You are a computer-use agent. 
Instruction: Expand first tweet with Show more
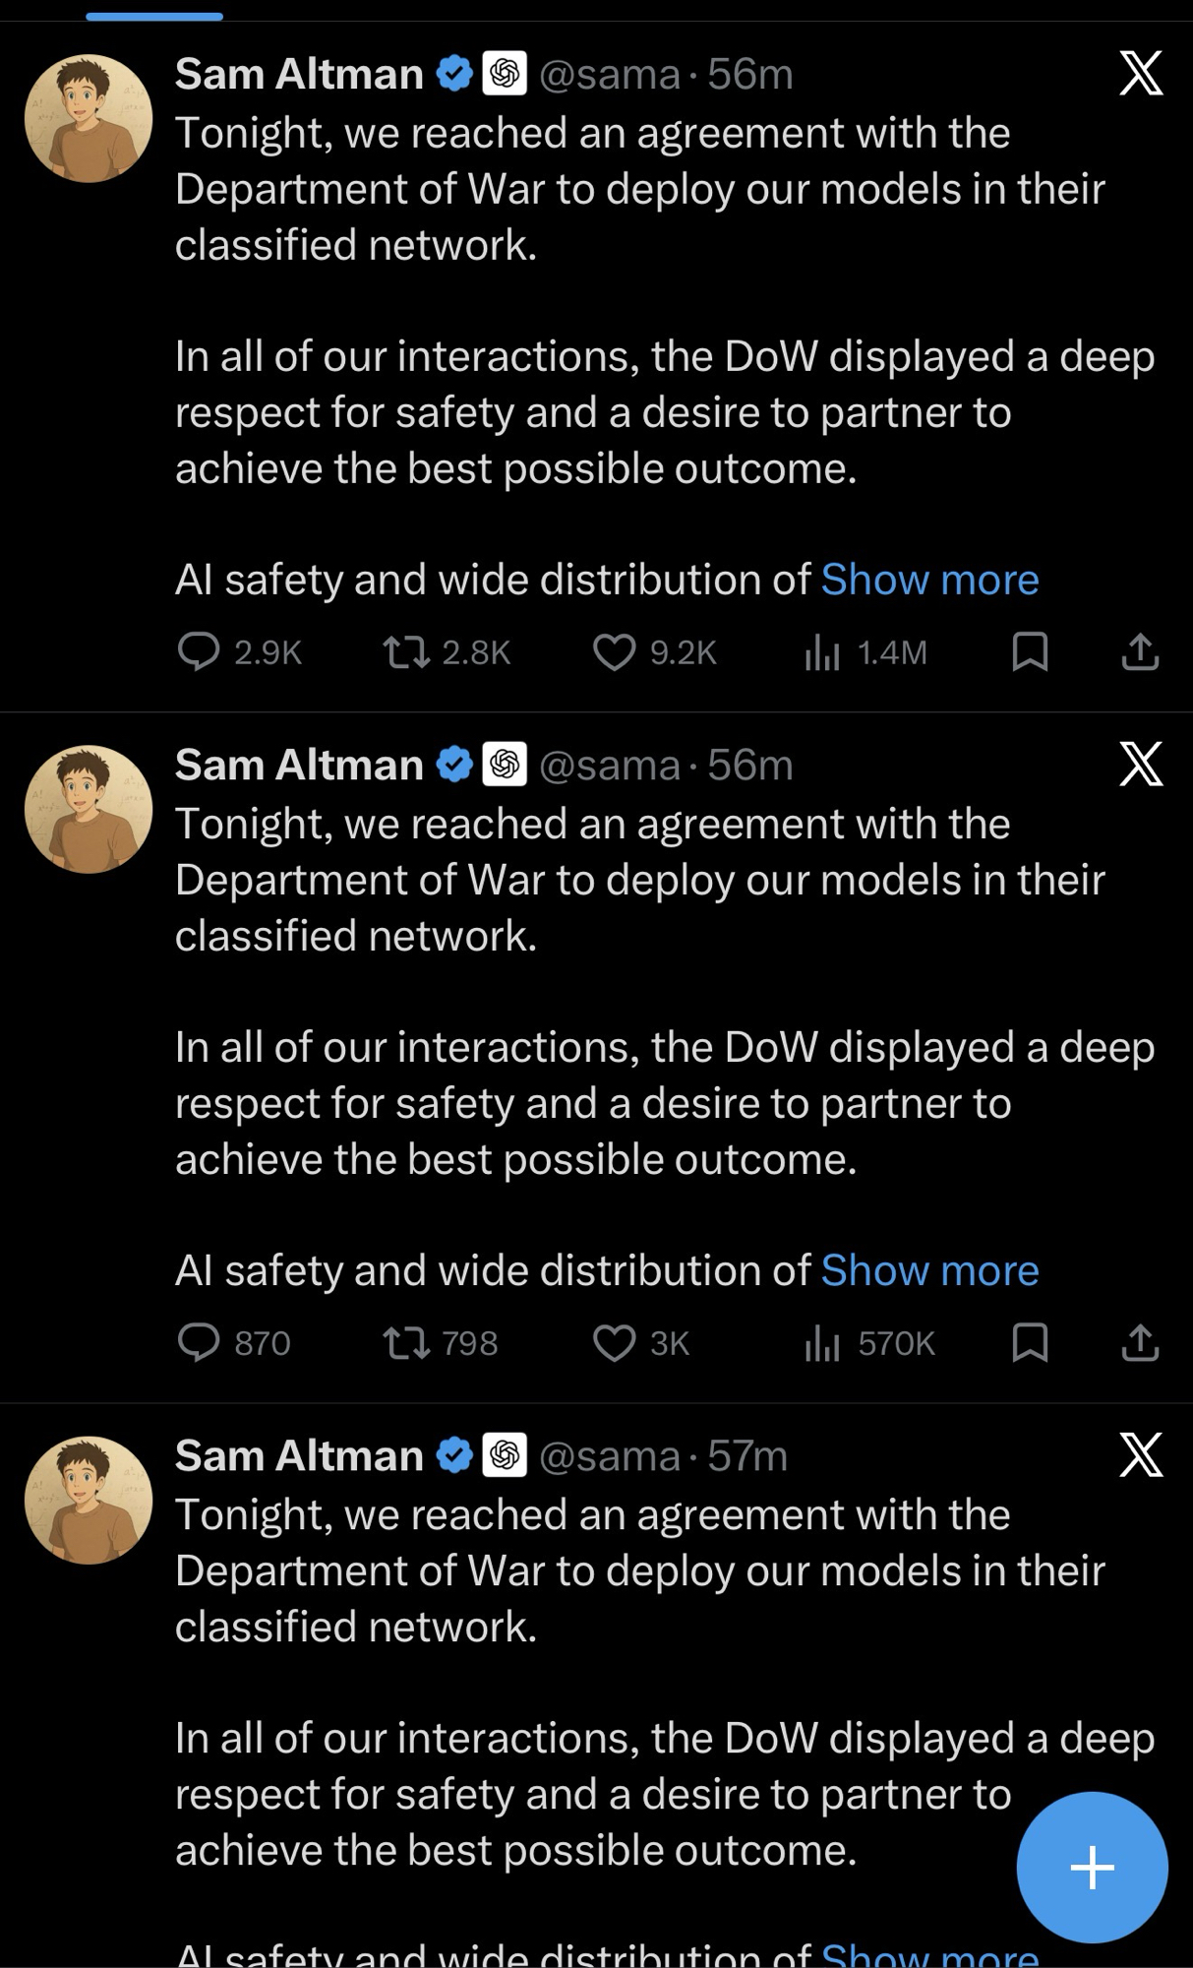tap(929, 580)
